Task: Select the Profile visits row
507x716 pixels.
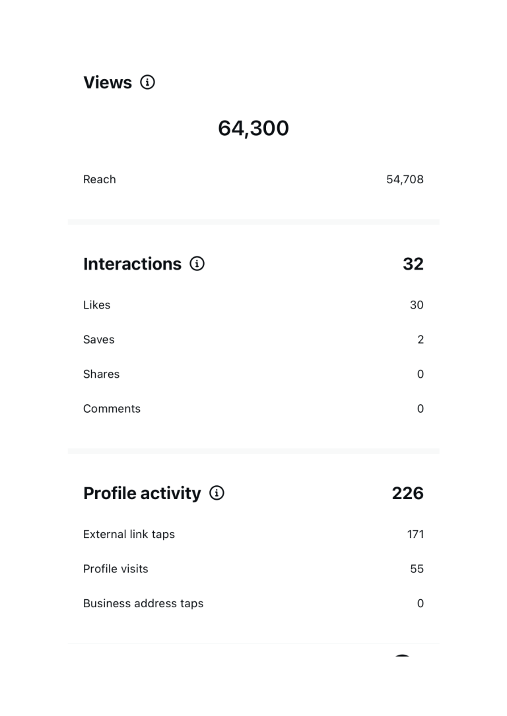Action: [253, 569]
